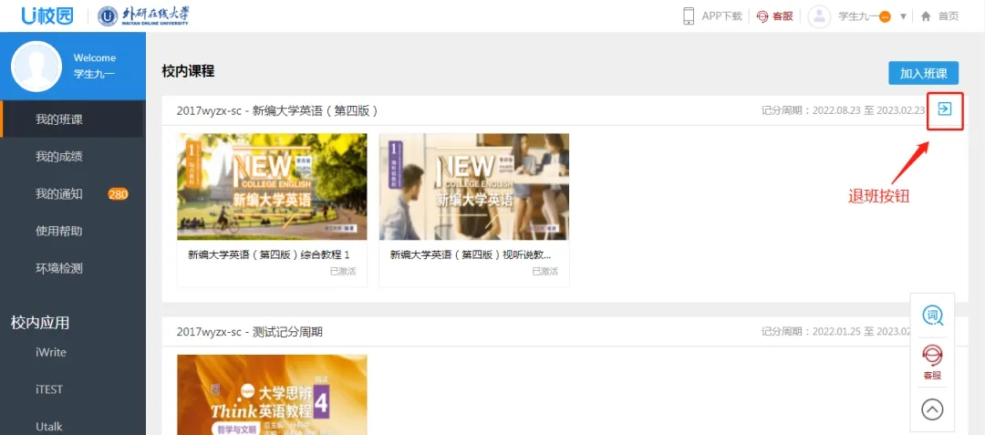Click the home icon beside 首页

tap(926, 16)
